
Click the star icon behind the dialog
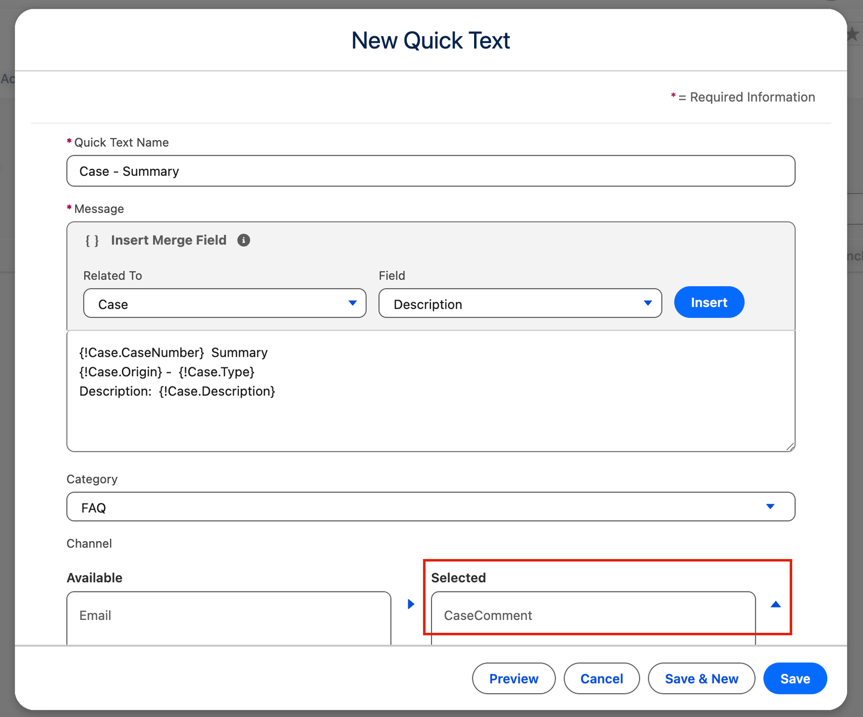pos(853,35)
